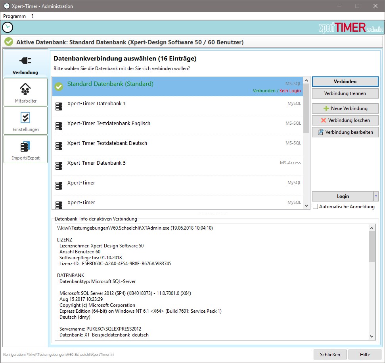Viewport: 385px width, 363px height.
Task: Click the green checkmark on Standard Datenbank
Action: [x=59, y=86]
